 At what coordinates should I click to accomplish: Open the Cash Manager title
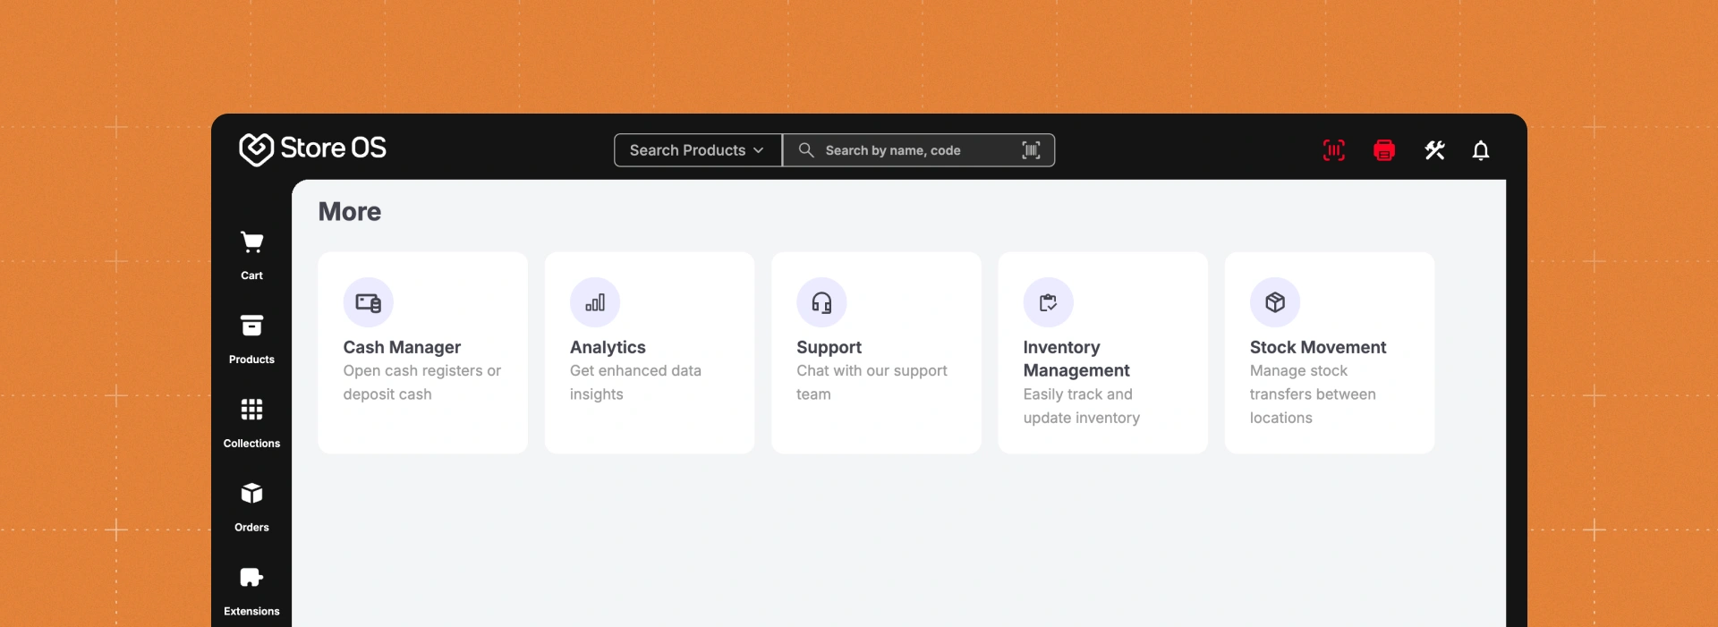402,347
